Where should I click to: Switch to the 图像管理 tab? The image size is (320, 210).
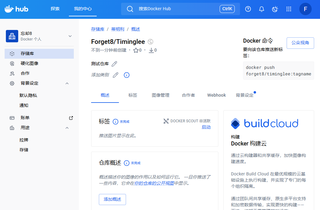click(161, 95)
